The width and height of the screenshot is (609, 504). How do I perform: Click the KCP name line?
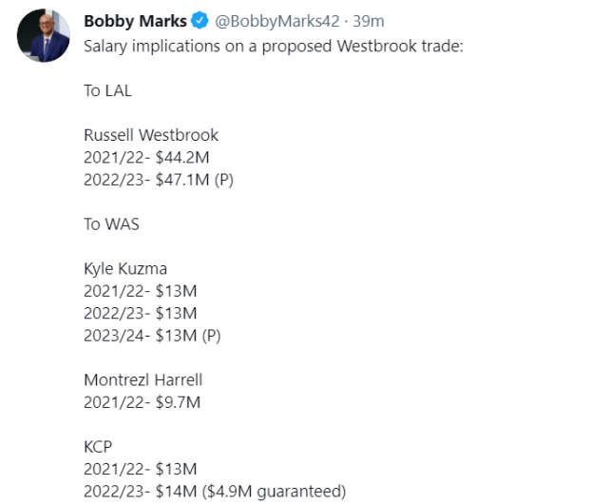[99, 447]
